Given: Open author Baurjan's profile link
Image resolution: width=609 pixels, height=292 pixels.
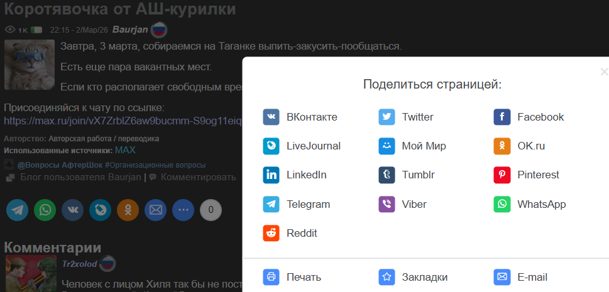Looking at the screenshot, I should (130, 30).
